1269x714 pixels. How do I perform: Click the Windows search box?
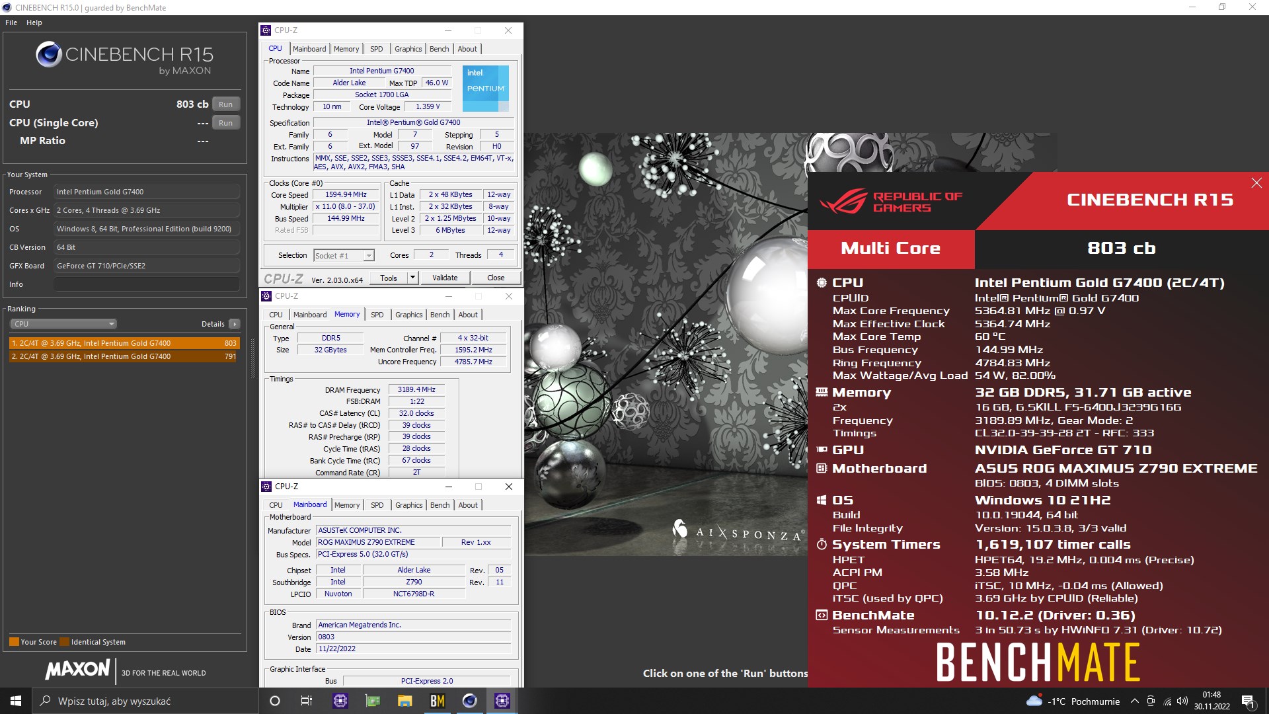[145, 701]
